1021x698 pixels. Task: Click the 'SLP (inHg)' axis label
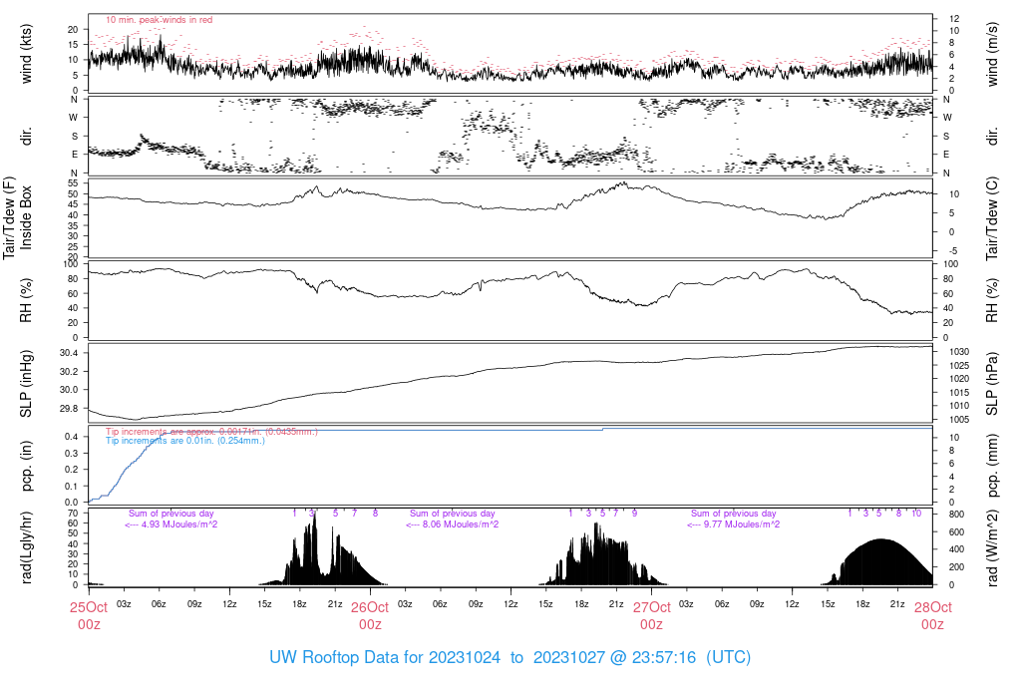pos(27,384)
